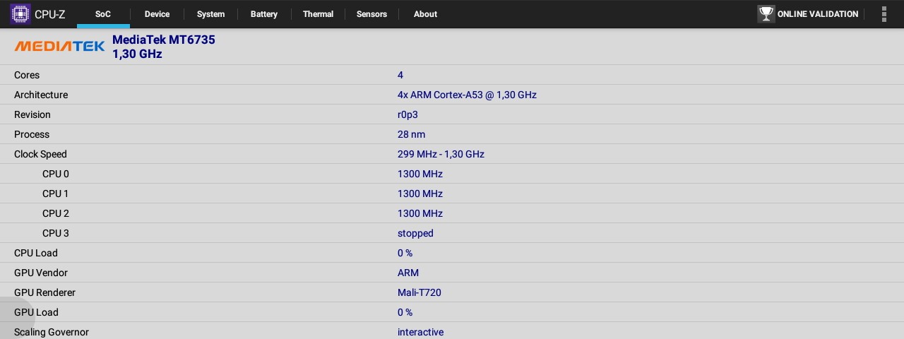Screen dimensions: 904x339
Task: Select the CPU 0 value '1300 MHz'
Action: [420, 174]
